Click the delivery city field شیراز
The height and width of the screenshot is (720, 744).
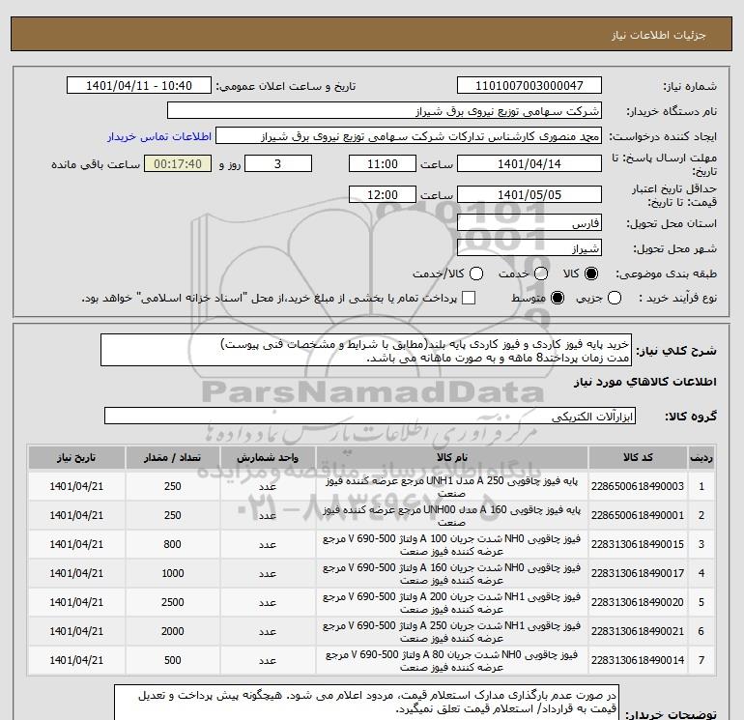click(529, 247)
